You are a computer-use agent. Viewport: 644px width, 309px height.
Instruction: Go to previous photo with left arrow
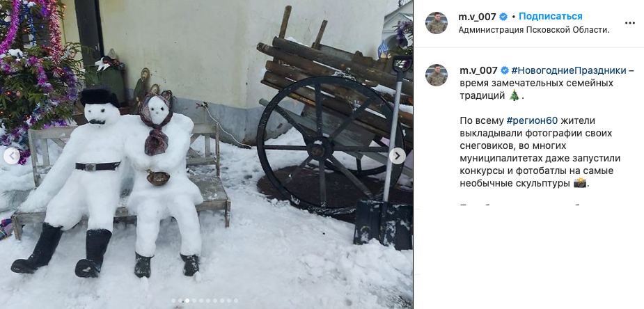(x=12, y=156)
